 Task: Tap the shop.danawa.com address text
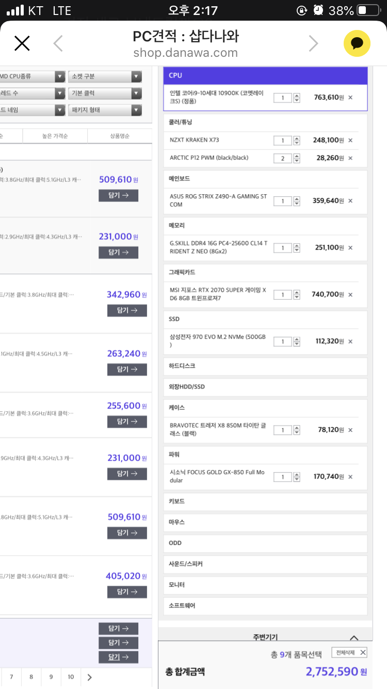(186, 53)
